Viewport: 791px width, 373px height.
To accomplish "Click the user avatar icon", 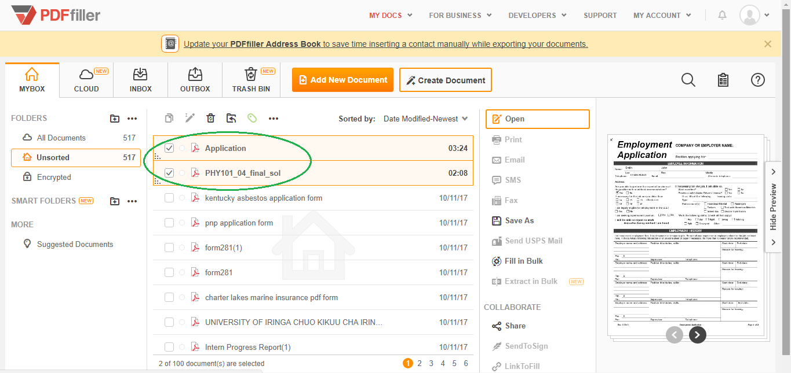I will [750, 15].
